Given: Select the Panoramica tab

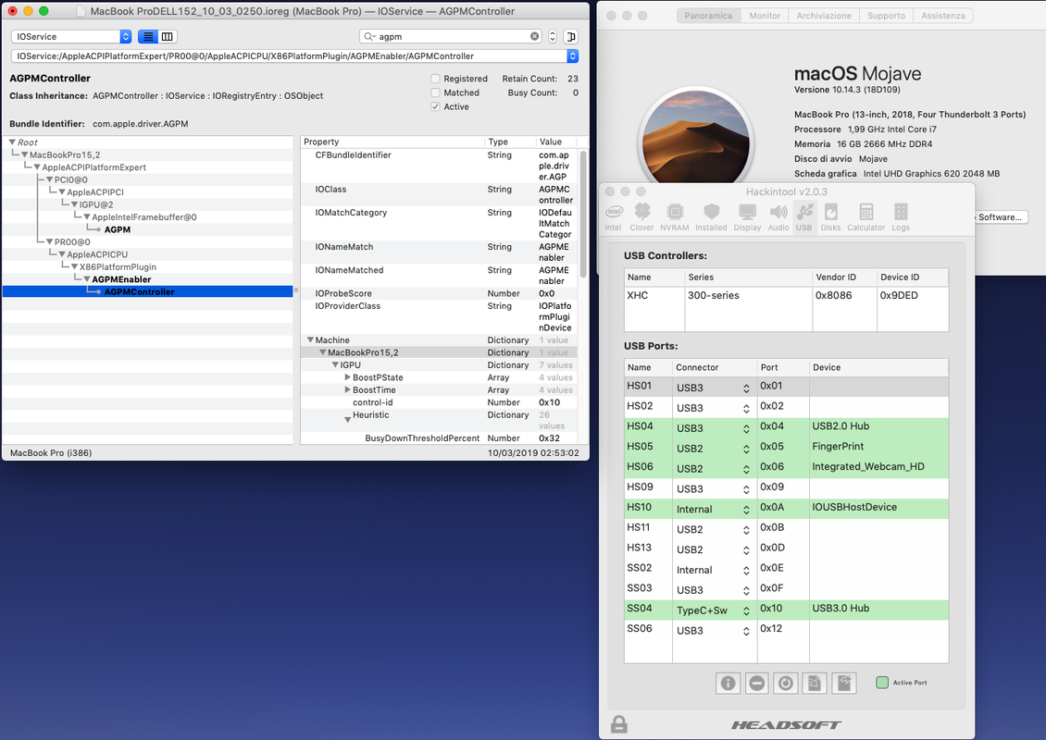Looking at the screenshot, I should coord(708,16).
